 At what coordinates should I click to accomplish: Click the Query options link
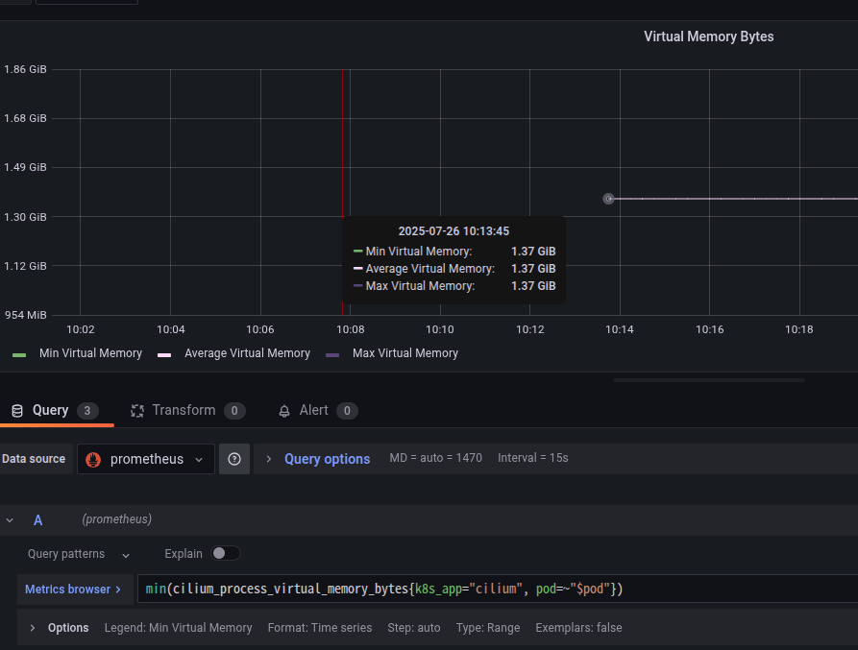point(328,459)
